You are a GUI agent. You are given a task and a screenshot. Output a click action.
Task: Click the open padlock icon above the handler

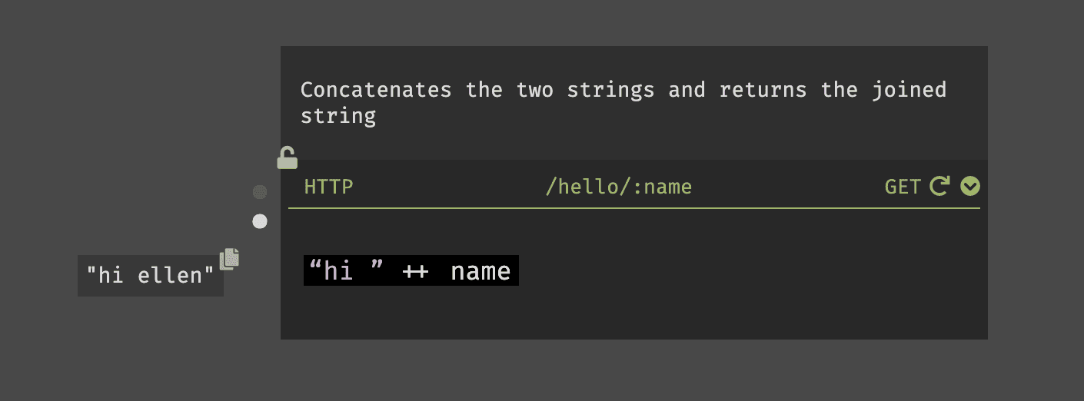287,157
